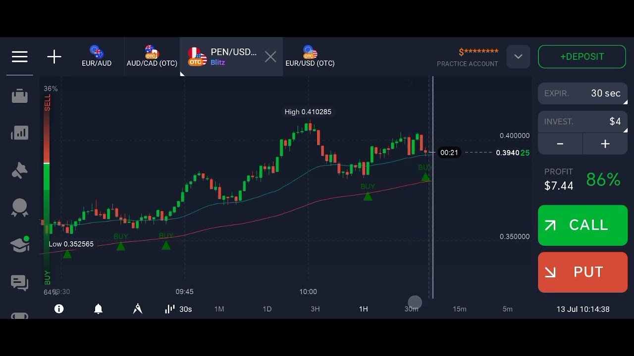The width and height of the screenshot is (634, 356).
Task: Open trading history bar chart icon
Action: click(20, 133)
